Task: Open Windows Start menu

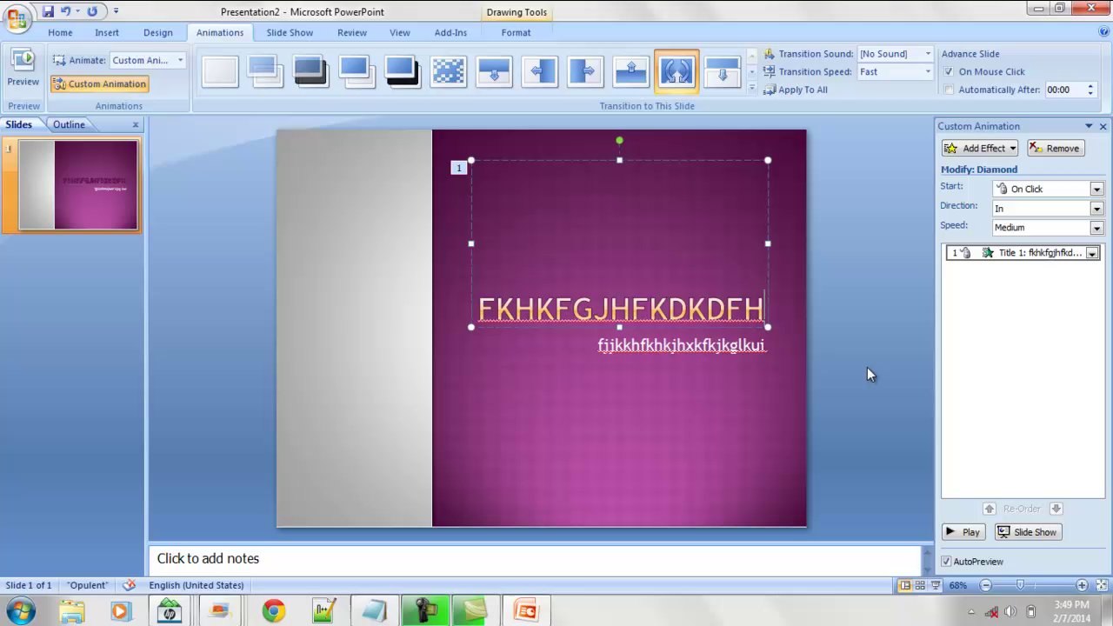Action: (20, 610)
